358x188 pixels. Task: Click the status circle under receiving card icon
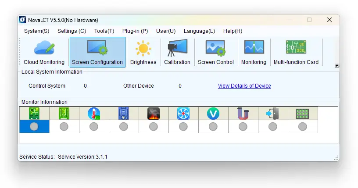click(x=64, y=126)
